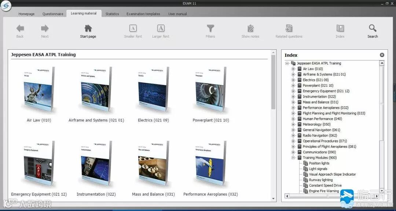This screenshot has width=396, height=211.
Task: Open the Performance Aeroplanes book cover
Action: [x=210, y=163]
